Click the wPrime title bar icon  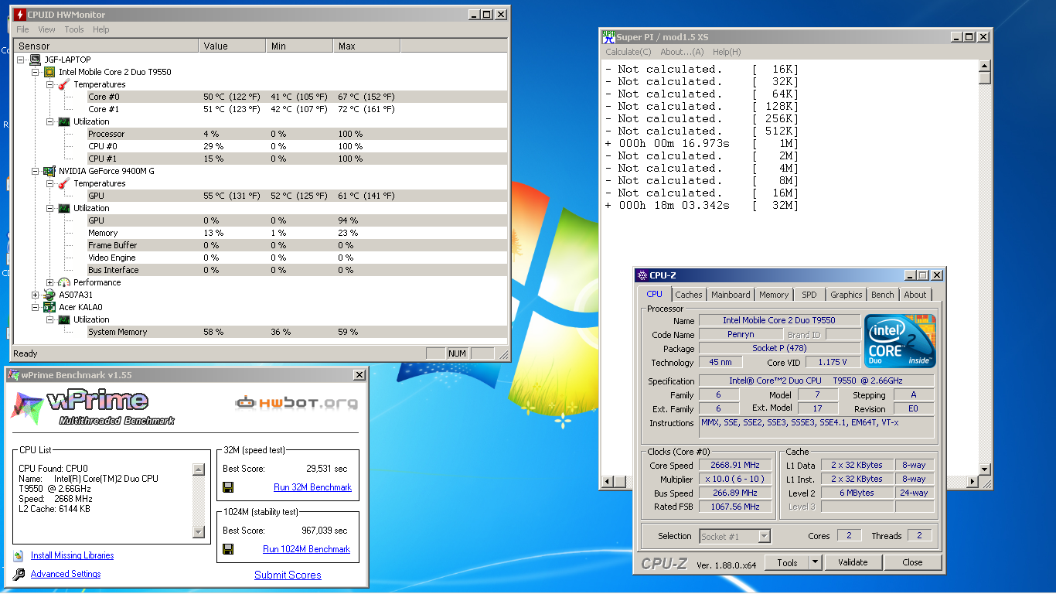point(13,375)
